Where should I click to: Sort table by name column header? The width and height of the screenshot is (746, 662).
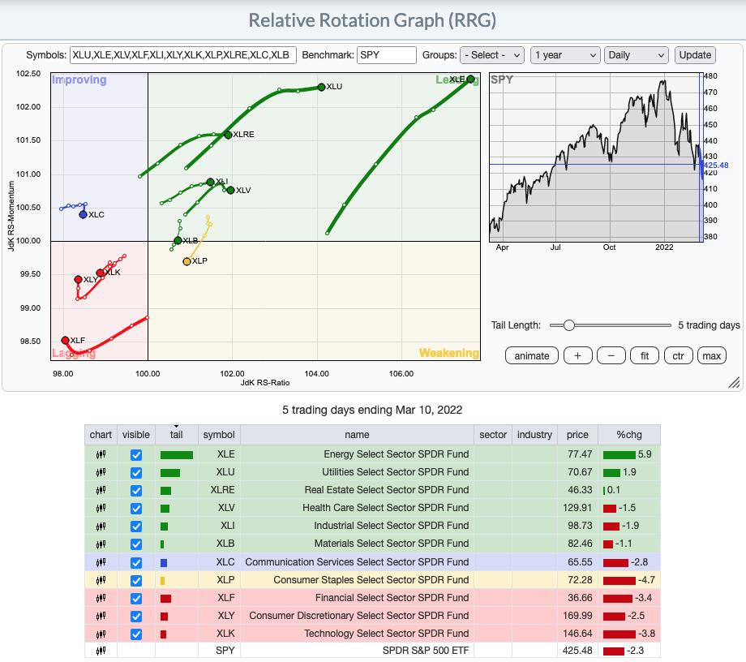tap(357, 435)
